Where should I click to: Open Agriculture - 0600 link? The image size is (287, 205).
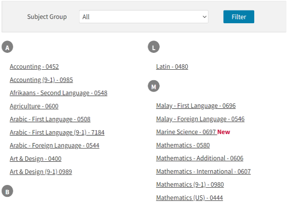coord(34,106)
